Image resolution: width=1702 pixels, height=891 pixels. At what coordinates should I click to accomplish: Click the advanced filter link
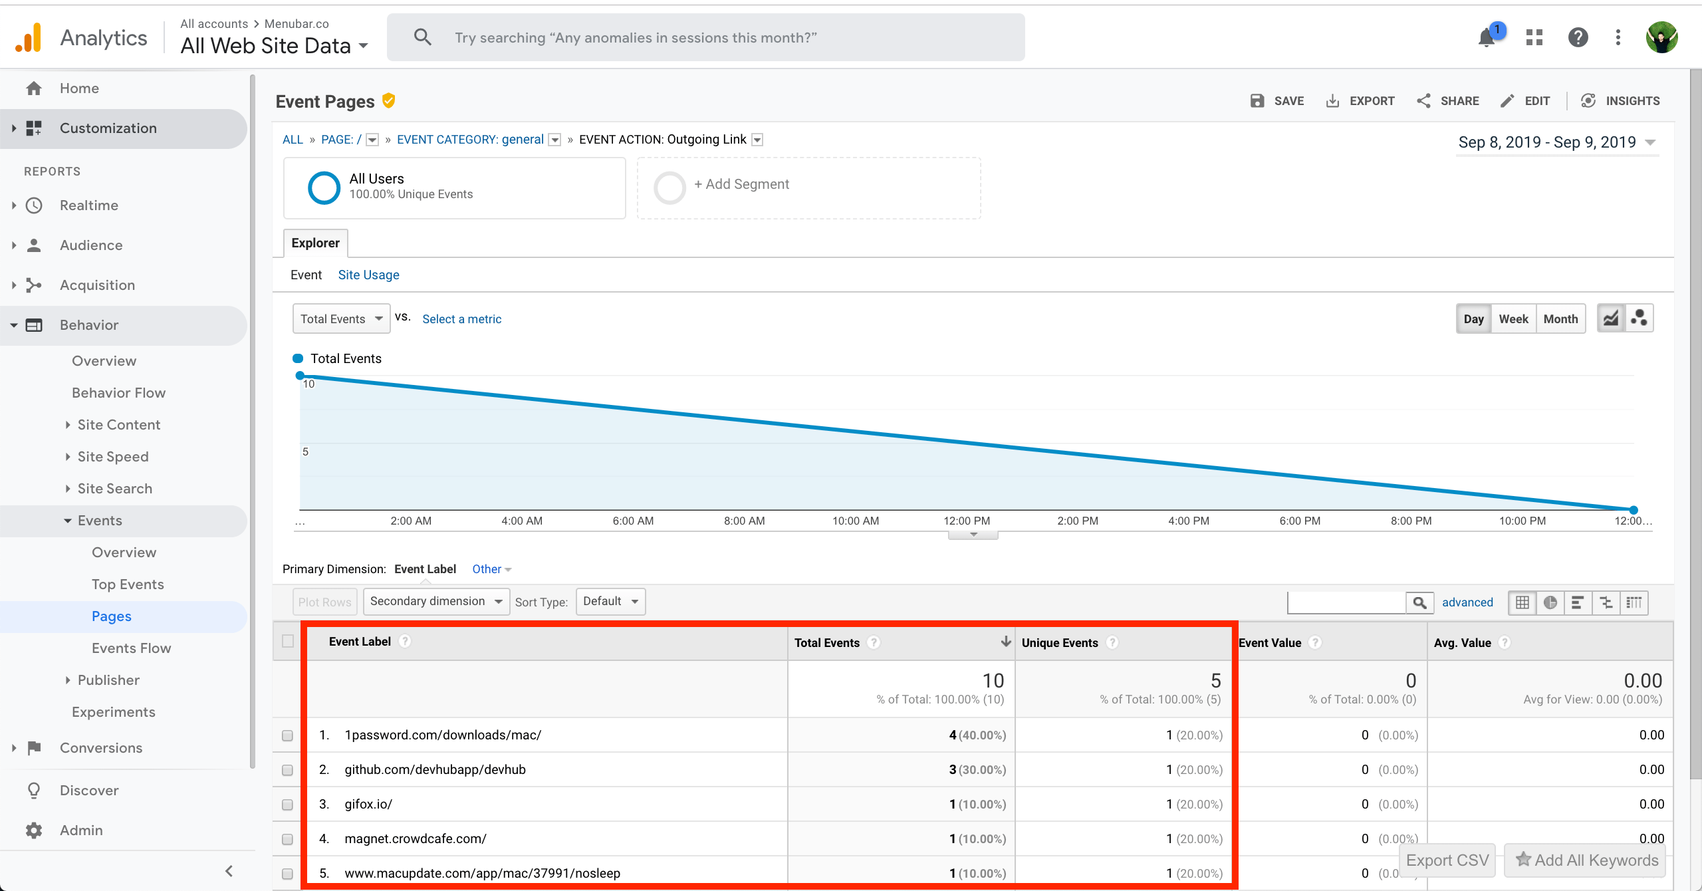point(1467,602)
